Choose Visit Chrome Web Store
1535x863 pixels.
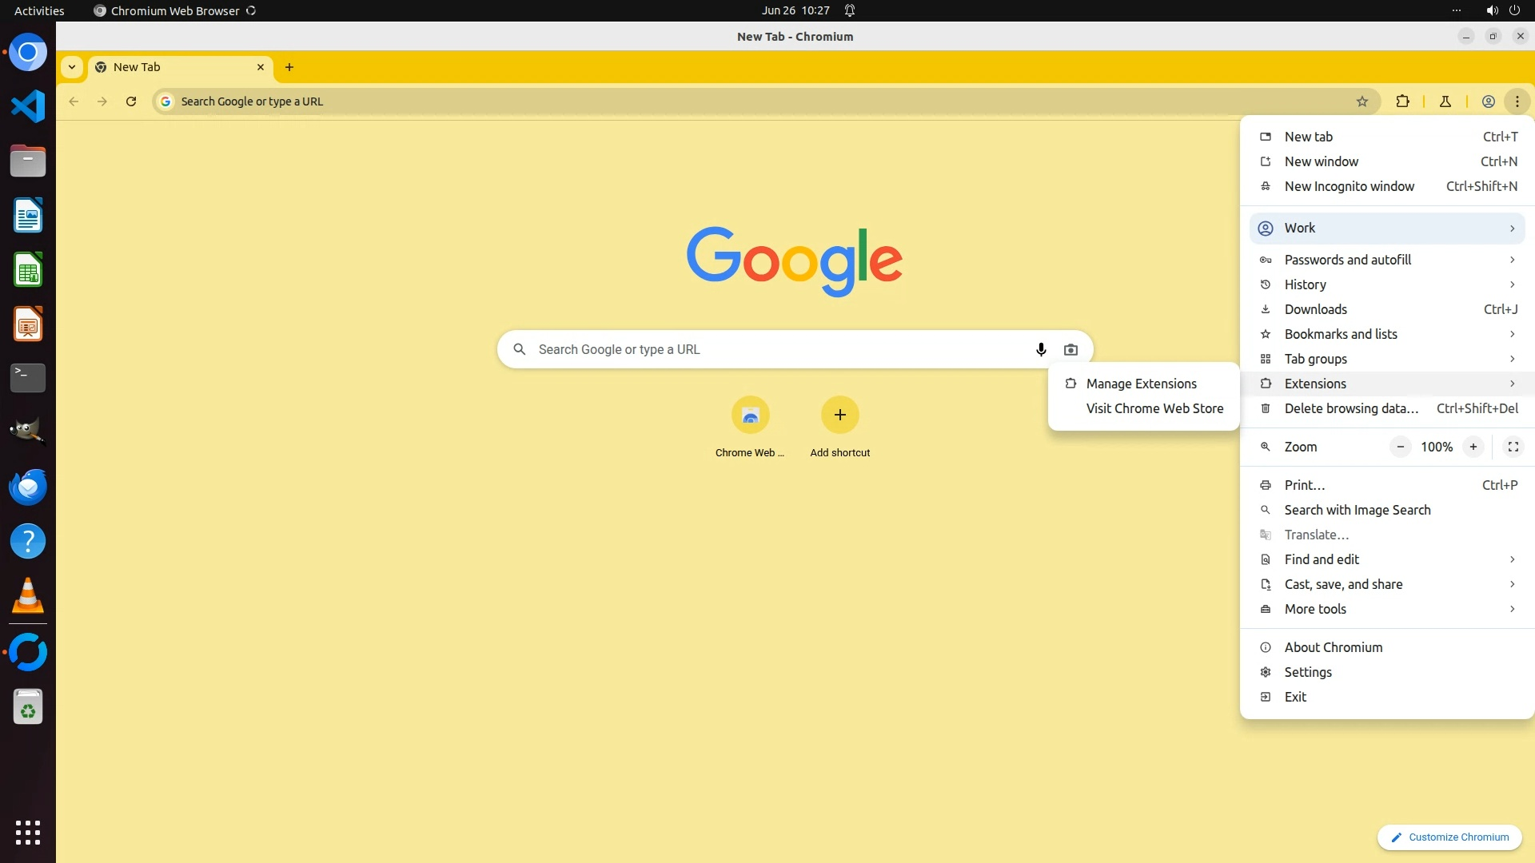tap(1154, 408)
